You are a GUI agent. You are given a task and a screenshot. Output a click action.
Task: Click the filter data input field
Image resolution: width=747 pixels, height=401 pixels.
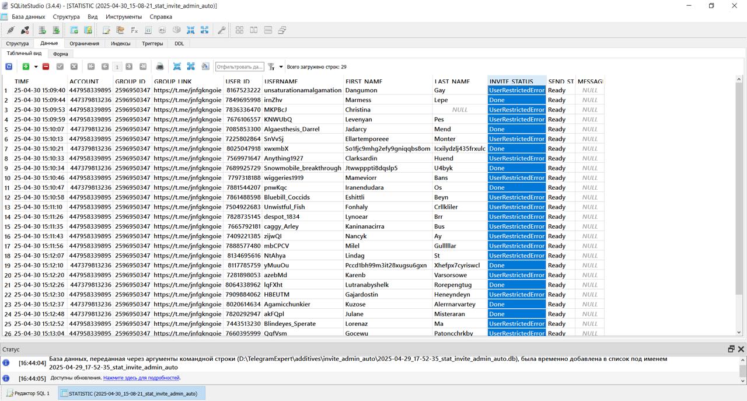point(239,67)
